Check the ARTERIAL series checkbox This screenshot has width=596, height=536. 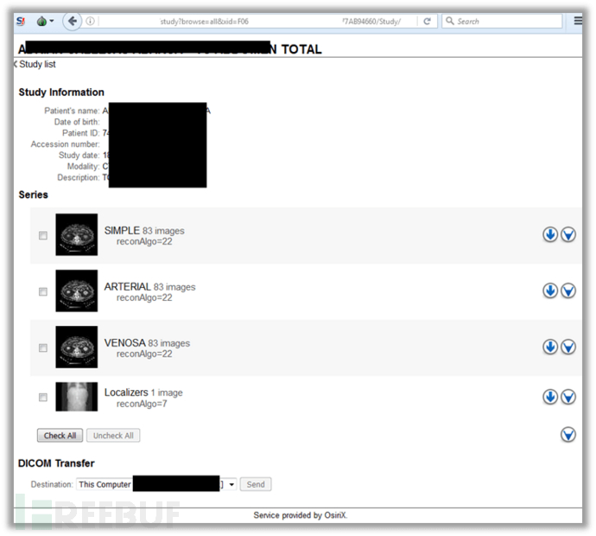pos(43,292)
